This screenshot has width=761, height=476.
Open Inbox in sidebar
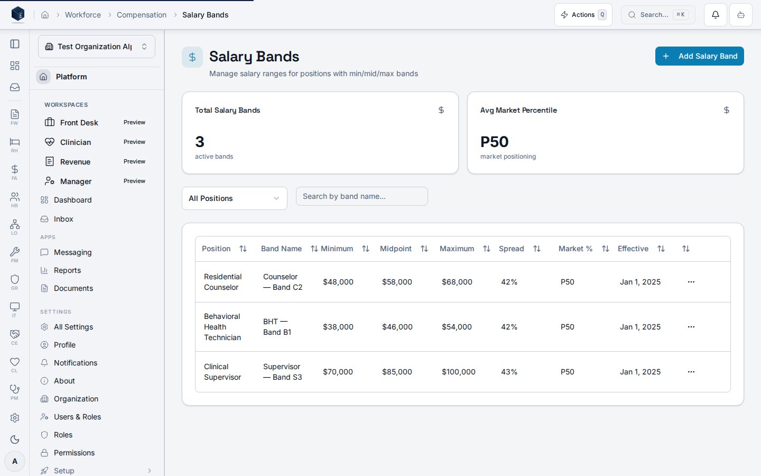point(97,219)
